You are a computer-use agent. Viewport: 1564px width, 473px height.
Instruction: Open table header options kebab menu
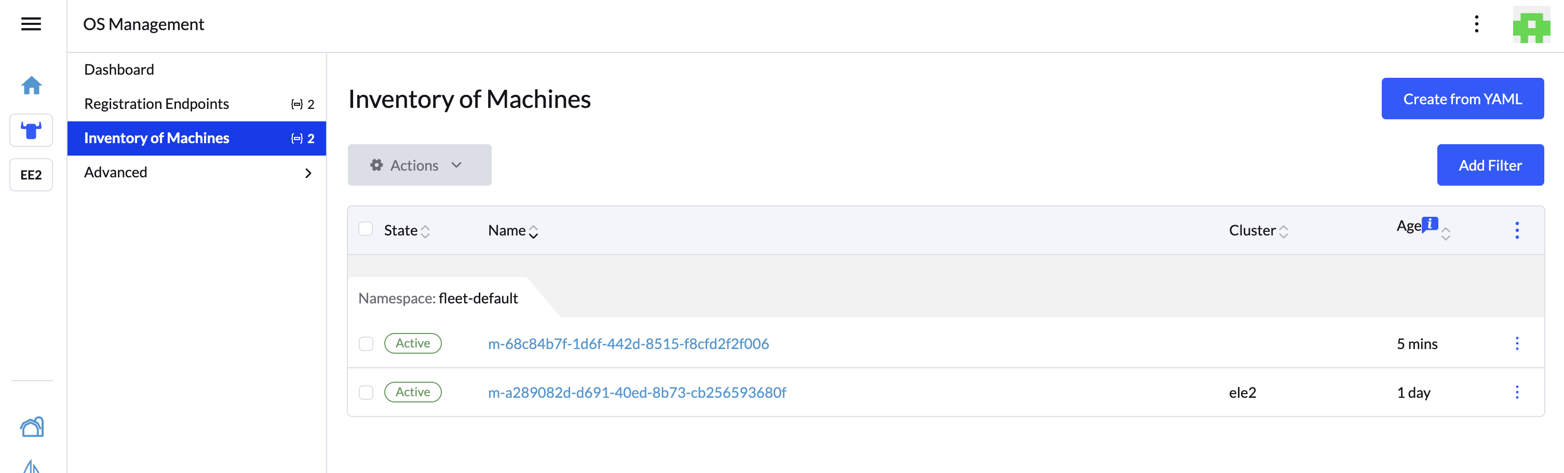pyautogui.click(x=1517, y=230)
